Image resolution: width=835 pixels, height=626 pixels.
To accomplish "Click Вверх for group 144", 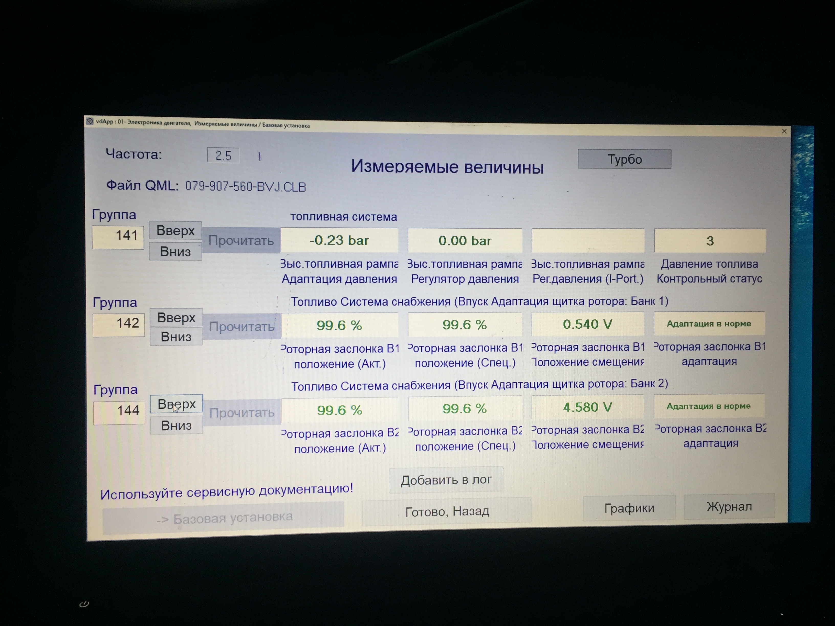I will click(176, 404).
